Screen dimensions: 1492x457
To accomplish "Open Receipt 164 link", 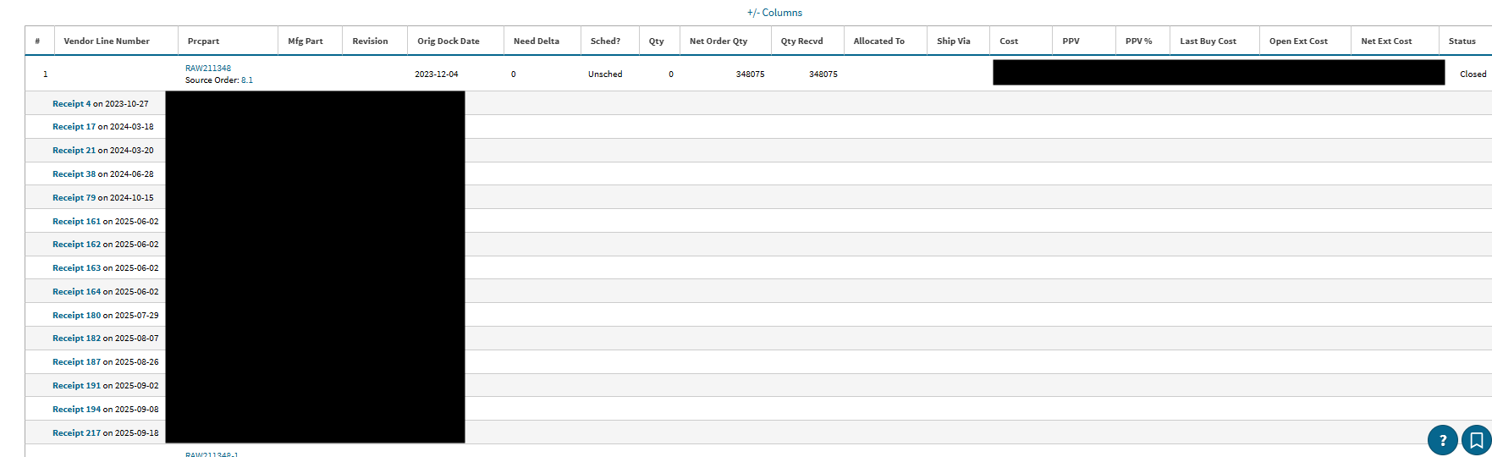I will click(x=76, y=292).
